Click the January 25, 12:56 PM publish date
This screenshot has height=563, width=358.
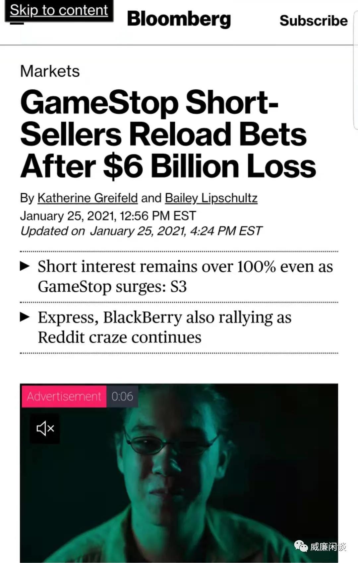coord(108,216)
